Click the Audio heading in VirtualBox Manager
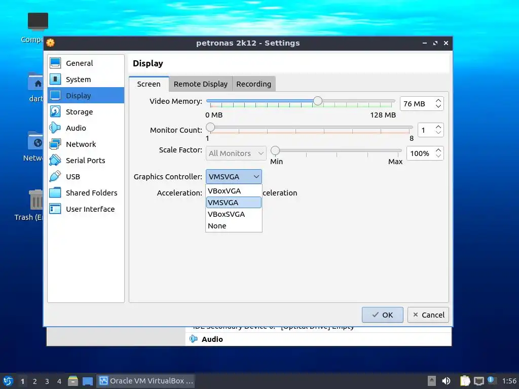This screenshot has width=519, height=389. (x=212, y=339)
